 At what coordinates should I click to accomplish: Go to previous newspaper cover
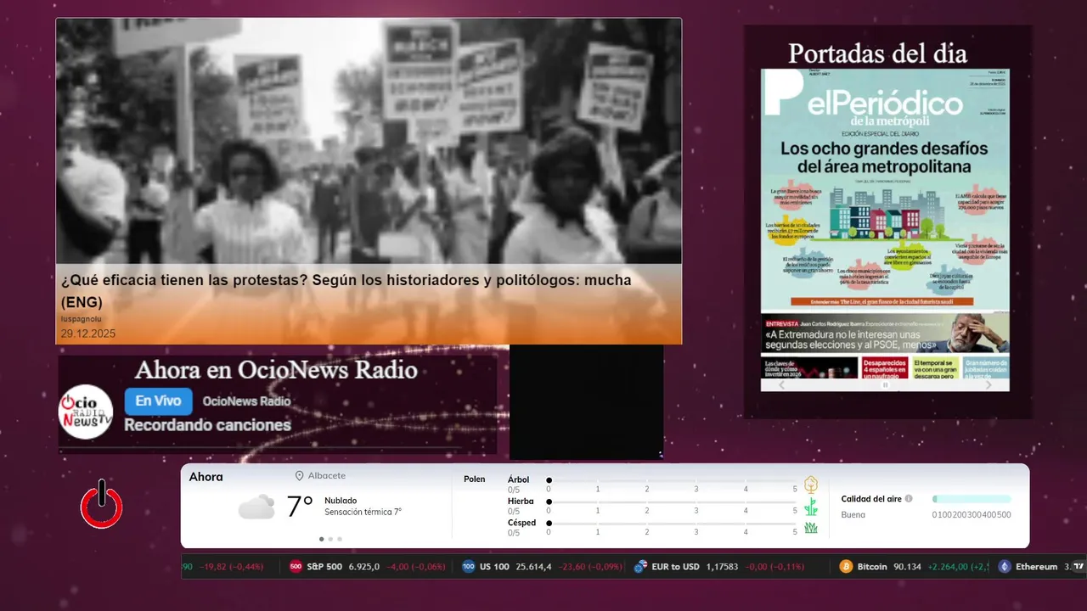point(783,384)
